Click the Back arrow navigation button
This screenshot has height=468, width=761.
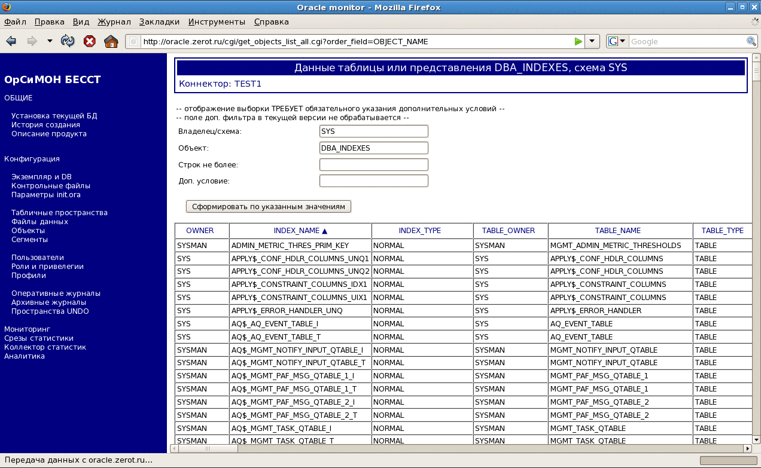coord(11,41)
